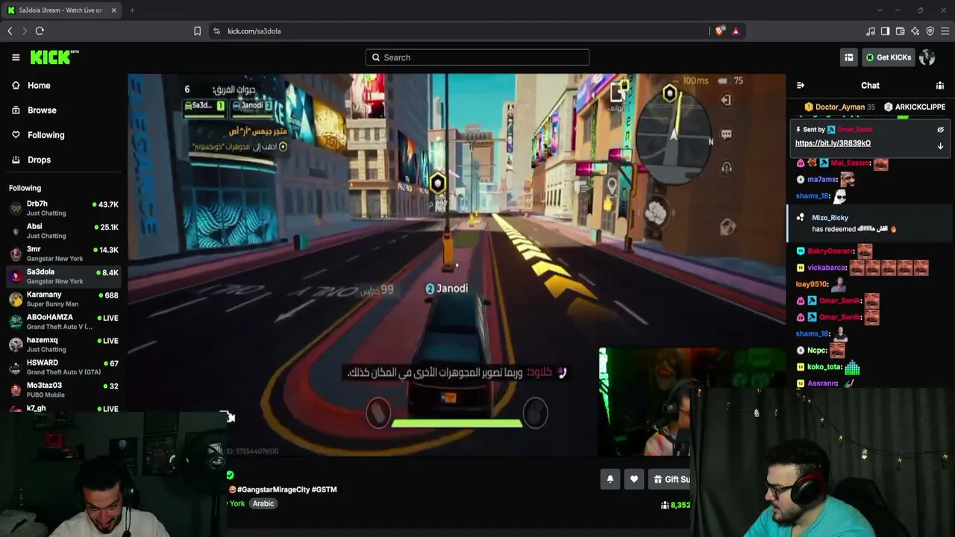
Task: Toggle stream notifications bell
Action: click(610, 480)
